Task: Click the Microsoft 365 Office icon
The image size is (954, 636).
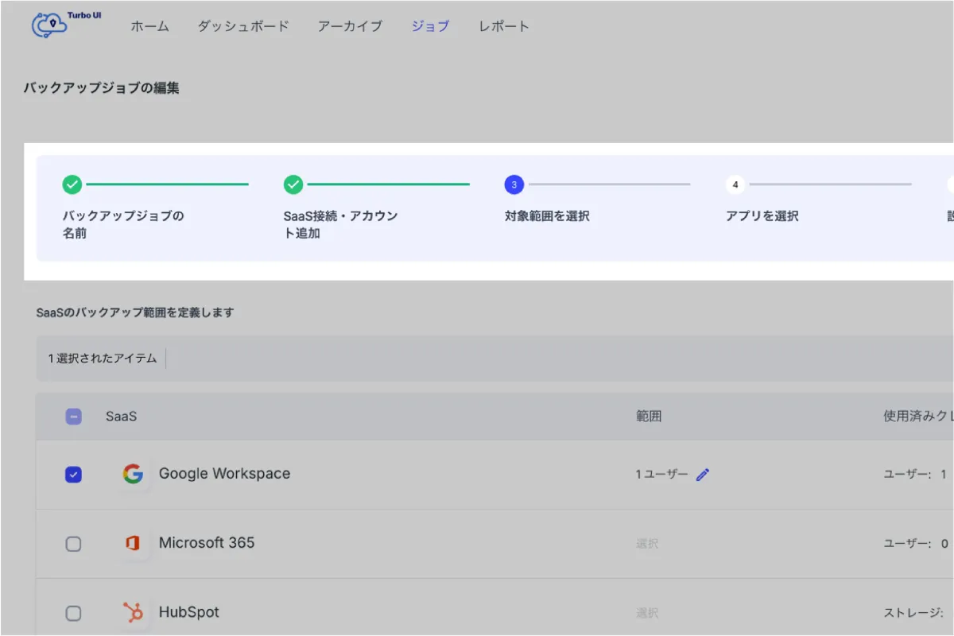Action: pos(133,543)
